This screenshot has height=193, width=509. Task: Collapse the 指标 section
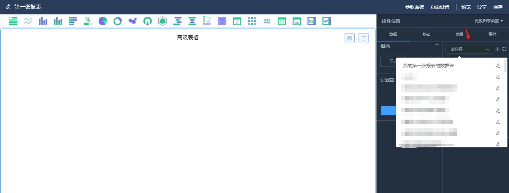coord(437,45)
